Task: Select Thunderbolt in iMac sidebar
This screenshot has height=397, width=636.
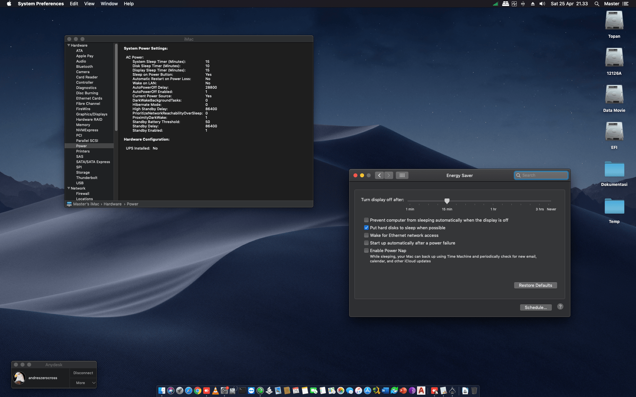Action: click(x=87, y=178)
